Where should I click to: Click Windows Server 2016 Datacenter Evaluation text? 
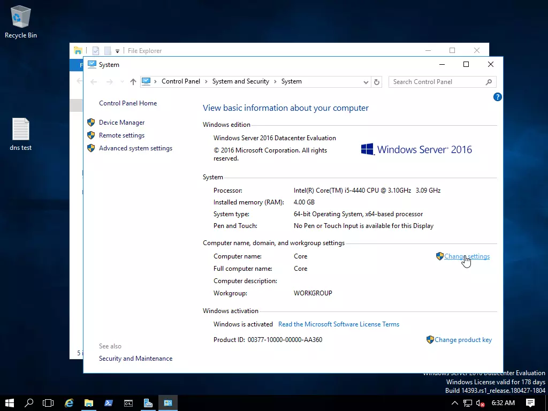[275, 138]
